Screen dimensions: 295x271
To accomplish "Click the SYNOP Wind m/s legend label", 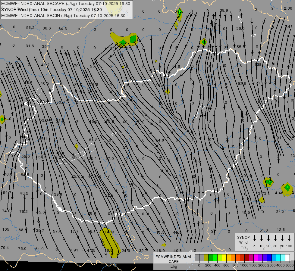I will [243, 242].
